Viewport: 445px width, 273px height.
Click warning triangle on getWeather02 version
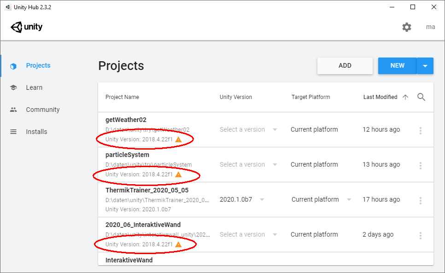(x=179, y=139)
